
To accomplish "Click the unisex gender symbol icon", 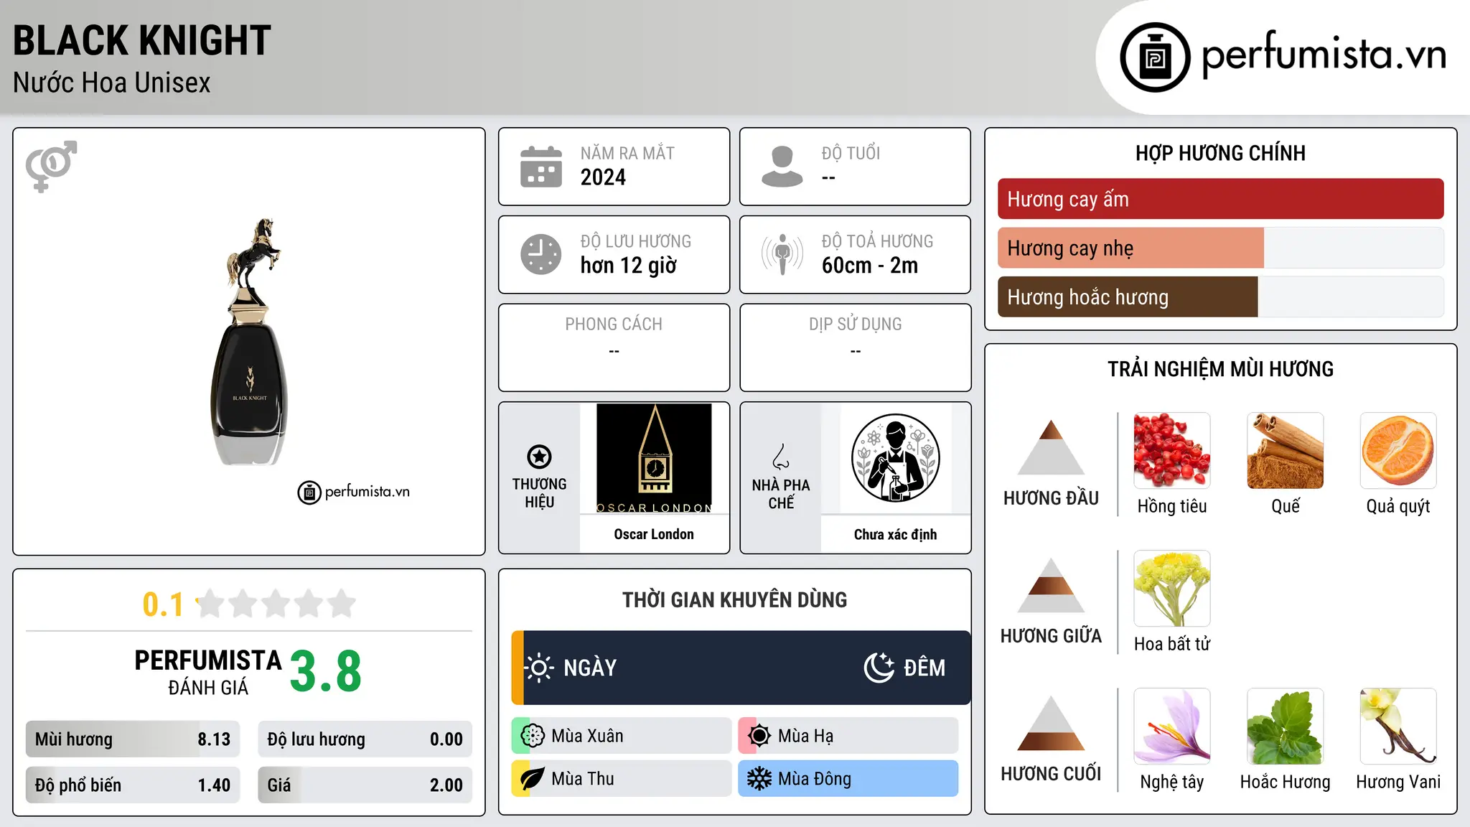I will [51, 167].
